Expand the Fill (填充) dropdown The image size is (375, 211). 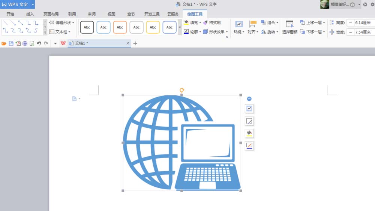coord(200,23)
